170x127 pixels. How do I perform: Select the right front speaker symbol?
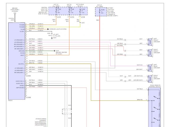[x=151, y=52]
